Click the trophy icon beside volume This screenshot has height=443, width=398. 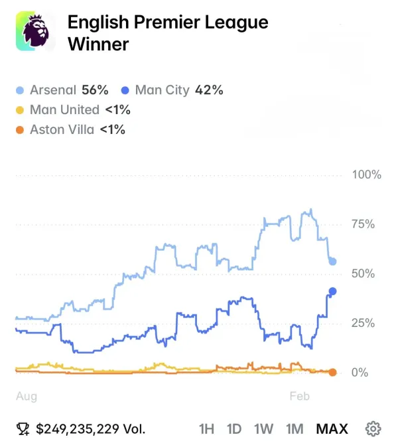(x=23, y=429)
